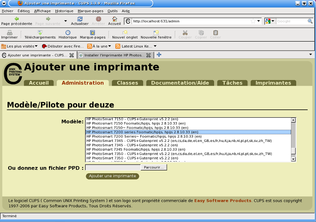Screen dimensions: 316x222
Task: Click the Arrêter stop icon
Action: tap(98, 19)
